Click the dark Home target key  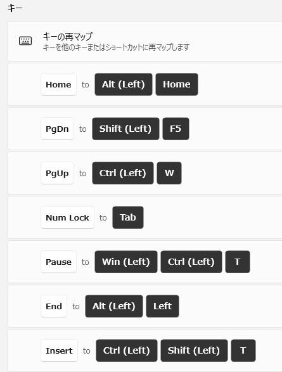pyautogui.click(x=177, y=84)
